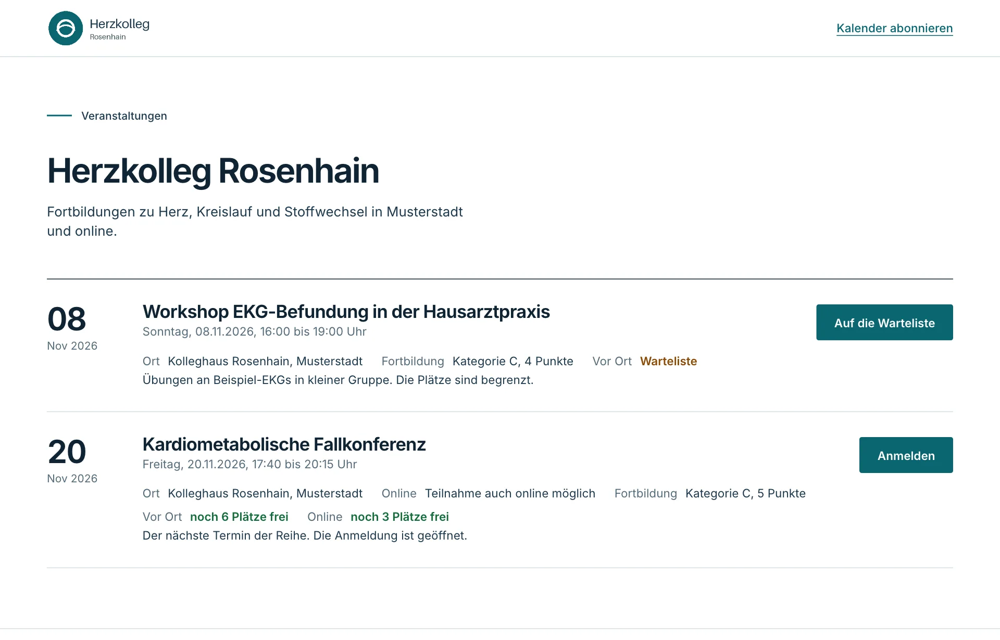Select the Veranstaltungen breadcrumb label
Viewport: 1000px width, 640px height.
(124, 116)
